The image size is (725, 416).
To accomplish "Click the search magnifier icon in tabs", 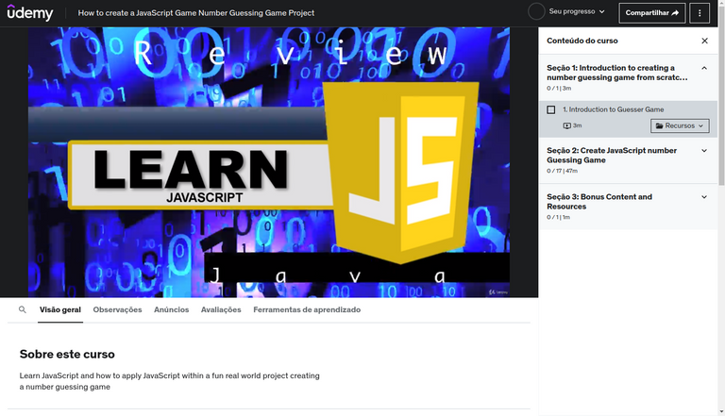I will click(x=23, y=309).
